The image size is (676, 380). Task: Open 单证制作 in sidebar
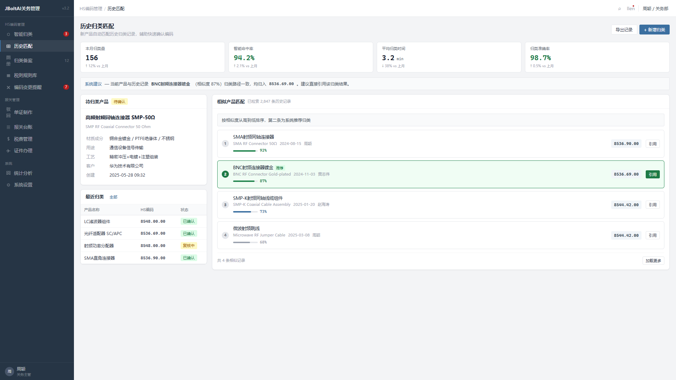[37, 112]
